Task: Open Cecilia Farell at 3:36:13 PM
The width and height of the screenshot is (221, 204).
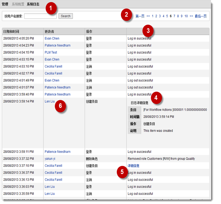Action: [x=53, y=180]
